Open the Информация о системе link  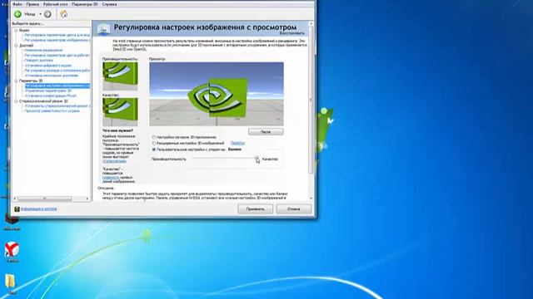(x=39, y=209)
